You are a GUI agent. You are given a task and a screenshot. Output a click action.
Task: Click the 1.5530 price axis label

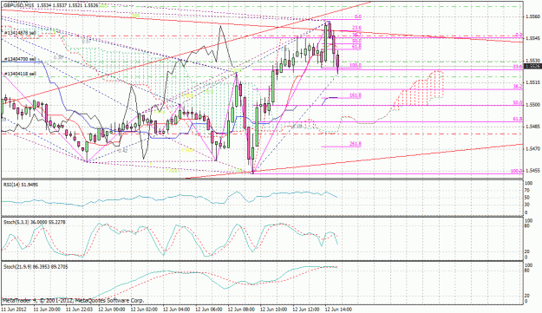[532, 61]
